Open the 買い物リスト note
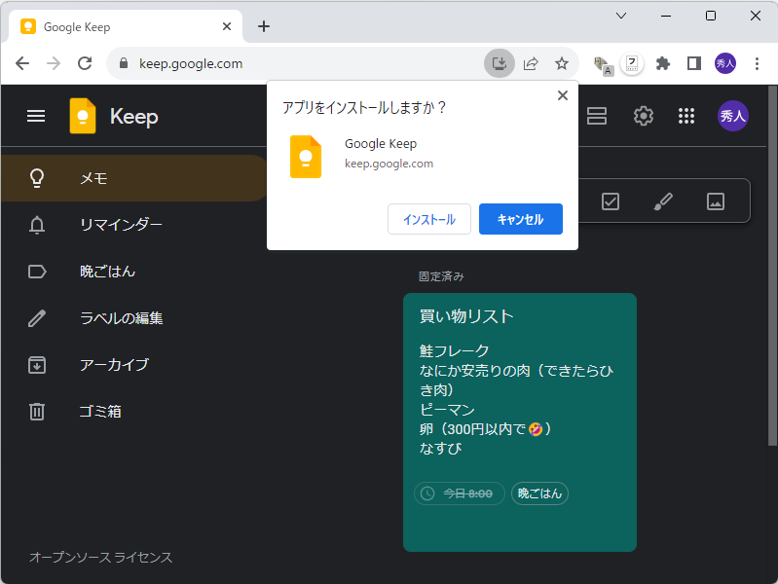The image size is (778, 584). point(520,422)
